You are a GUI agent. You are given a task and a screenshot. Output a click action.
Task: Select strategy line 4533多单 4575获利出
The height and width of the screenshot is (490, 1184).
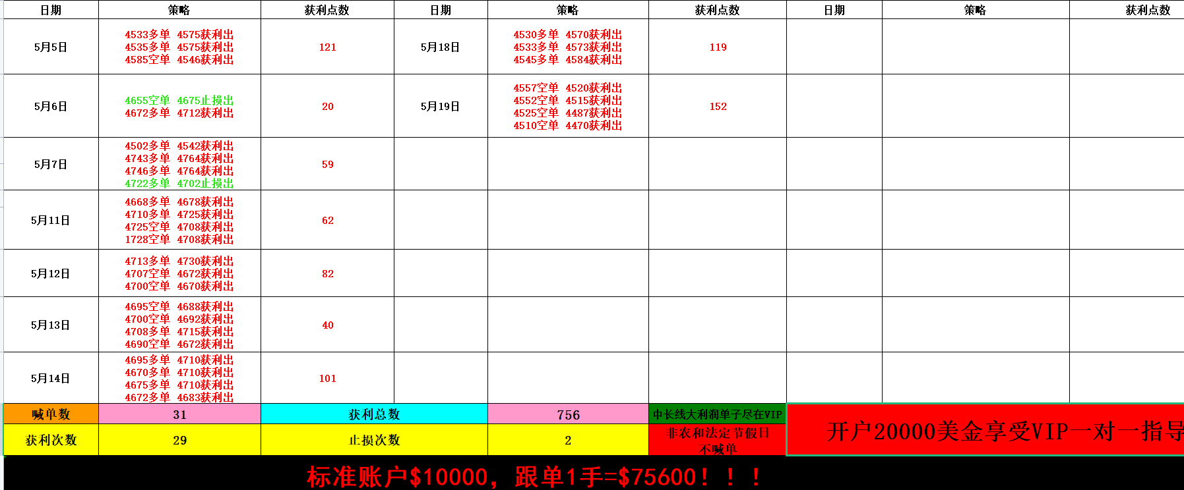pos(179,34)
